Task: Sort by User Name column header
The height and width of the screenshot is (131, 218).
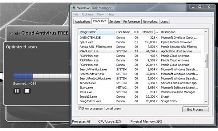Action: tap(123, 32)
